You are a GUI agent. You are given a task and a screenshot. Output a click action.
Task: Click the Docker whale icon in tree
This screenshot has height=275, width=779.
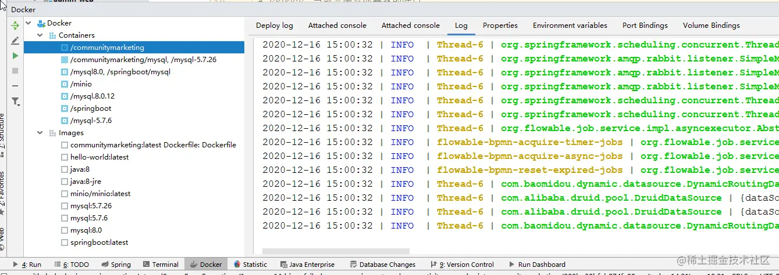(41, 23)
